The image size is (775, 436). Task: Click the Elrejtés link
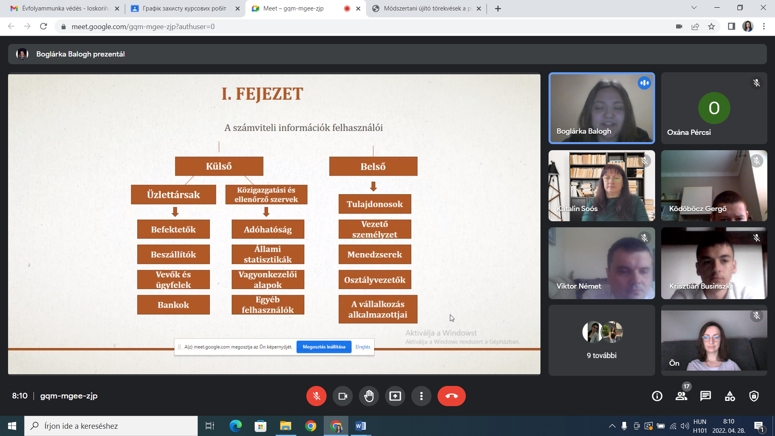pyautogui.click(x=362, y=347)
